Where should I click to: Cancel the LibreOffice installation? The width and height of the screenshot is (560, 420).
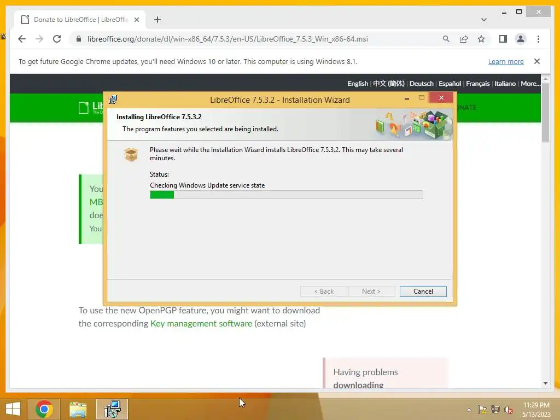pos(423,291)
